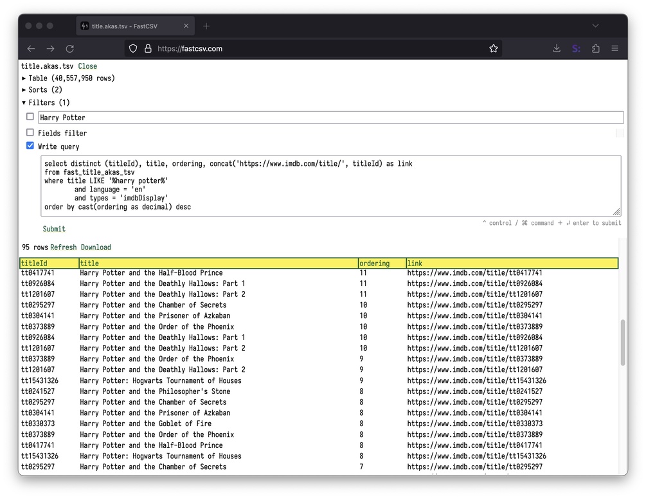This screenshot has width=646, height=498.
Task: Open a new tab with plus icon
Action: 206,26
